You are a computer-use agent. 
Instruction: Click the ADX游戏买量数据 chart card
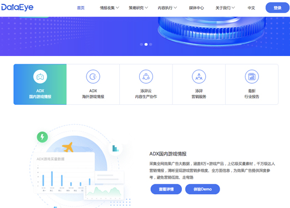[x=64, y=173]
